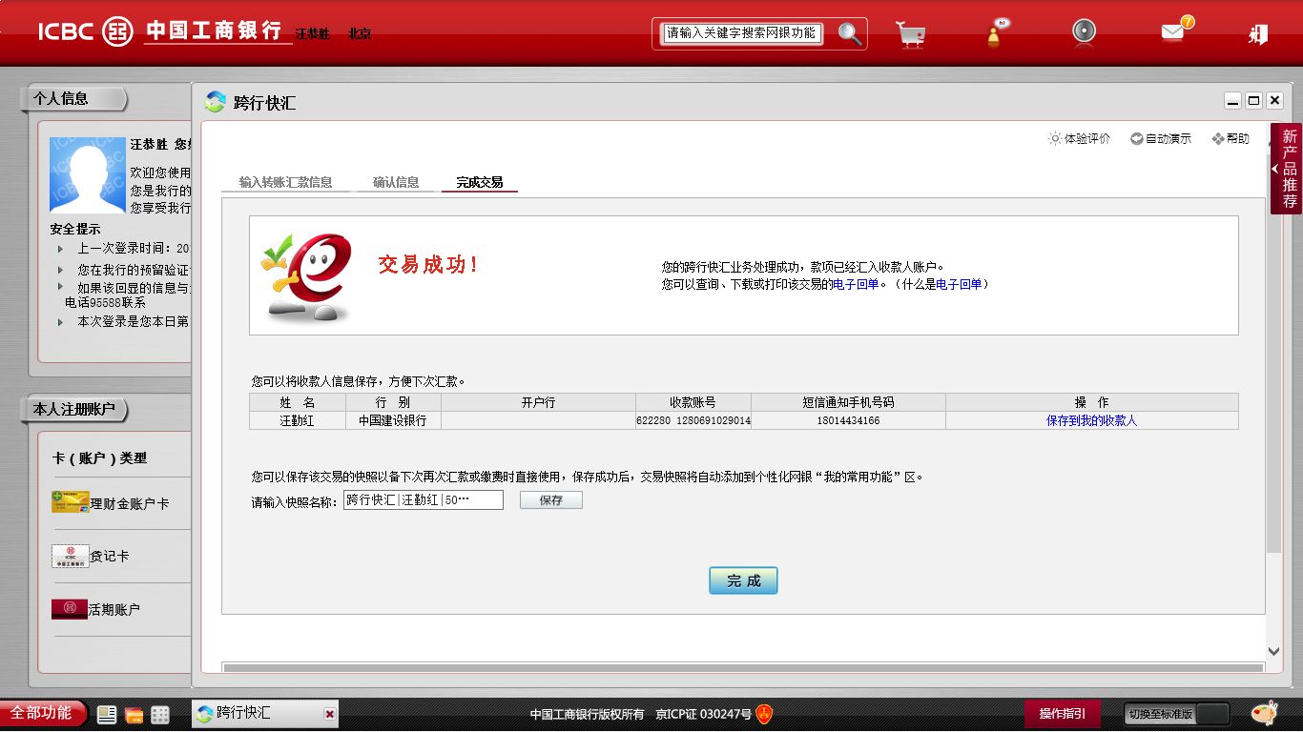Screen dimensions: 1303x732
Task: Click the magnifier search icon
Action: point(849,34)
